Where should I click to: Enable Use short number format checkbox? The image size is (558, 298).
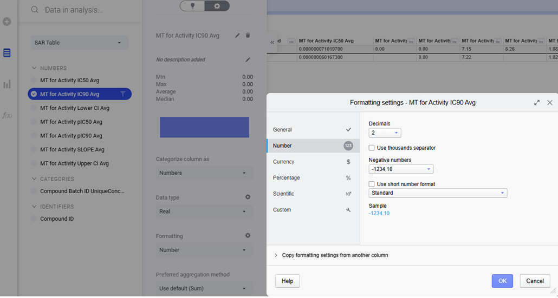pos(372,184)
